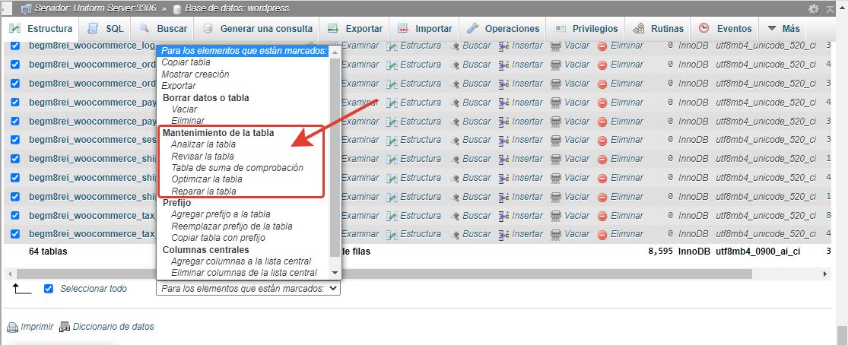Expand the Más tab menu
The image size is (848, 345).
click(x=782, y=29)
